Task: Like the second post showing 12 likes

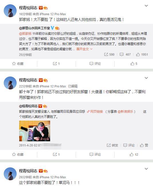Action: click(134, 154)
